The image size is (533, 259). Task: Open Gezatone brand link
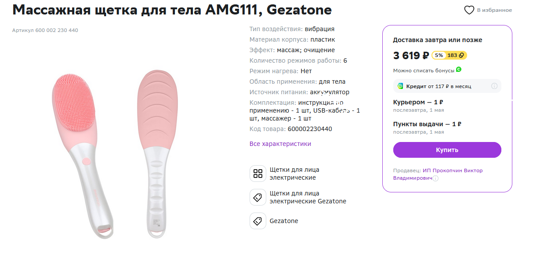click(284, 221)
